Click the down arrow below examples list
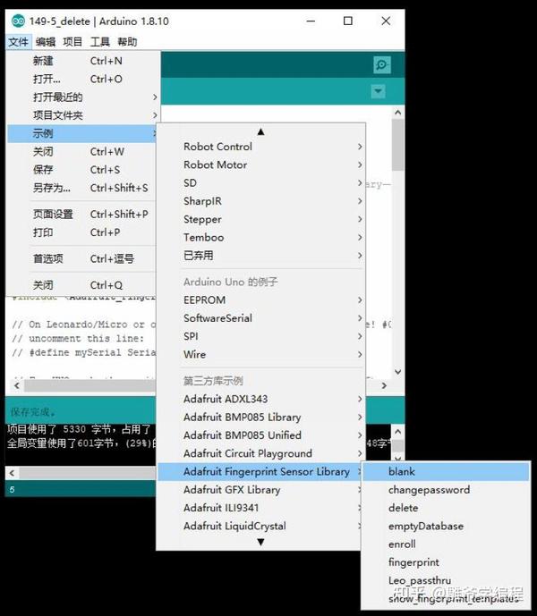Viewport: 537px width, 616px height. [x=260, y=542]
